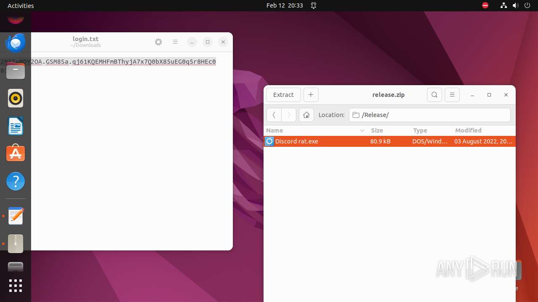Switch to Archive Manager dock icon
The width and height of the screenshot is (538, 302).
(16, 244)
